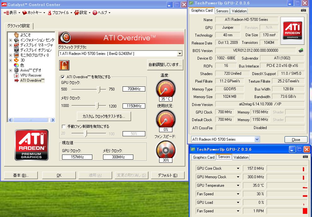Switch to Validation tab in top GPU-Z window
This screenshot has width=312, height=217.
tap(239, 11)
